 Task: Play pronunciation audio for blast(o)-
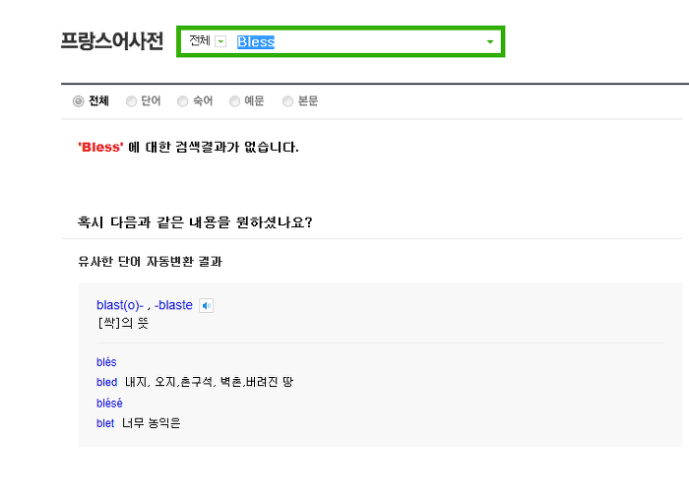point(206,305)
